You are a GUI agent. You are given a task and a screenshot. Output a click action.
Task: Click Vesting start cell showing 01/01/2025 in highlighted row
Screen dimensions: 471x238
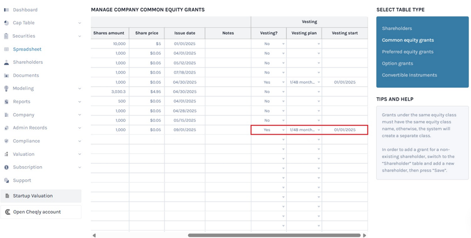[344, 130]
